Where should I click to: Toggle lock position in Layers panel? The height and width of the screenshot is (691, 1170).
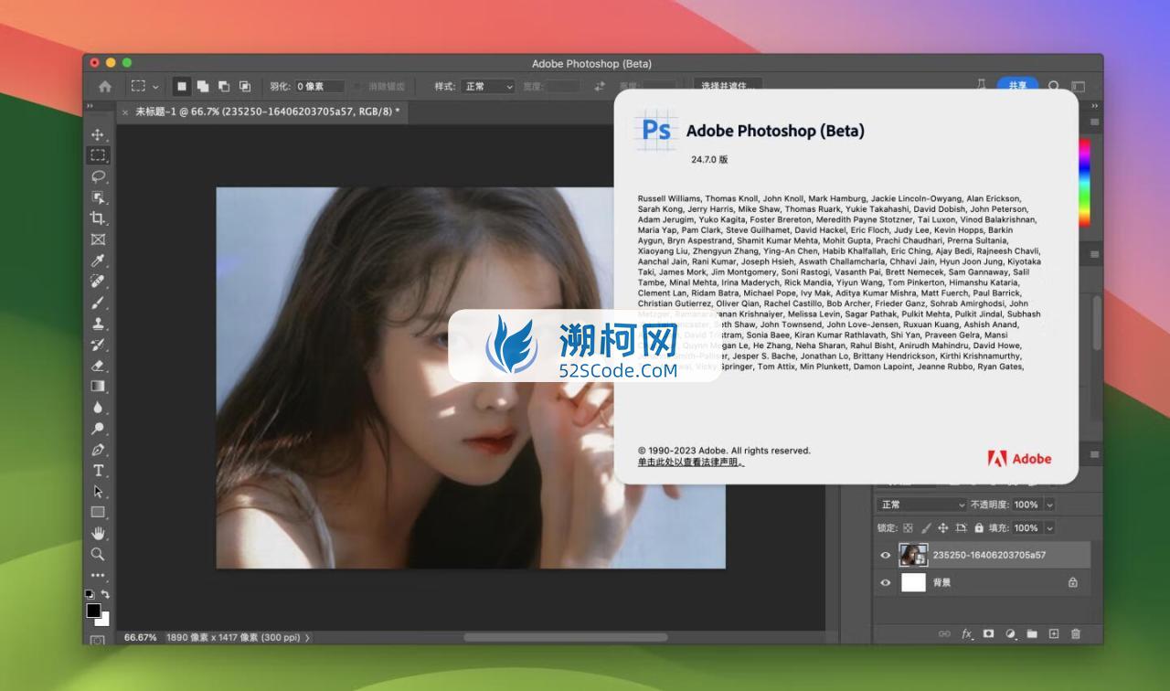coord(943,528)
